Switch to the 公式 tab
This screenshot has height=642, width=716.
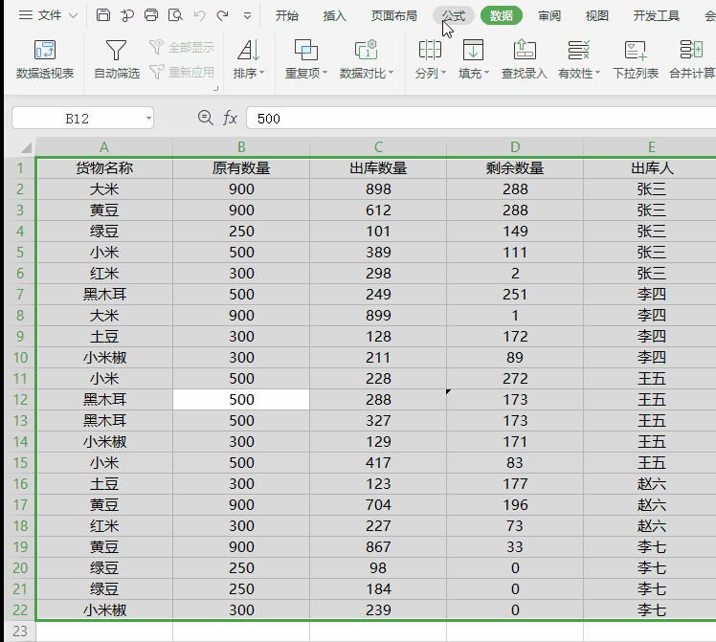454,16
